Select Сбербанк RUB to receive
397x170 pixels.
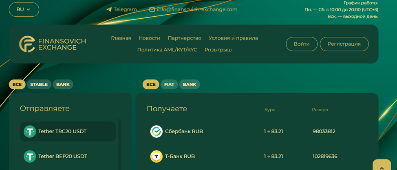click(x=256, y=132)
